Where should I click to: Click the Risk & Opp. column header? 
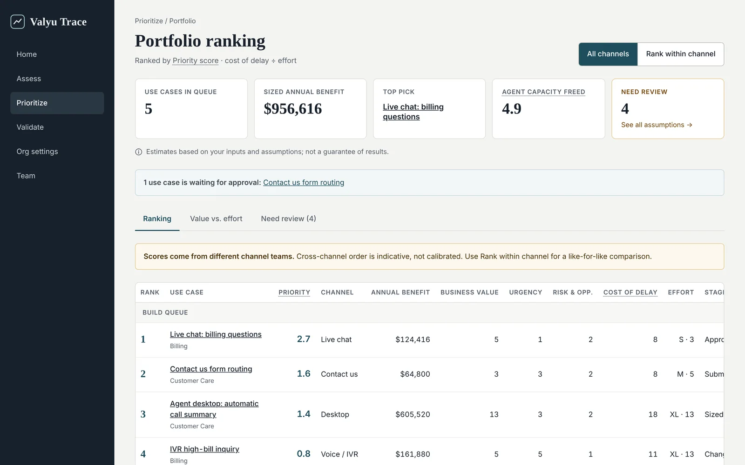click(x=573, y=292)
